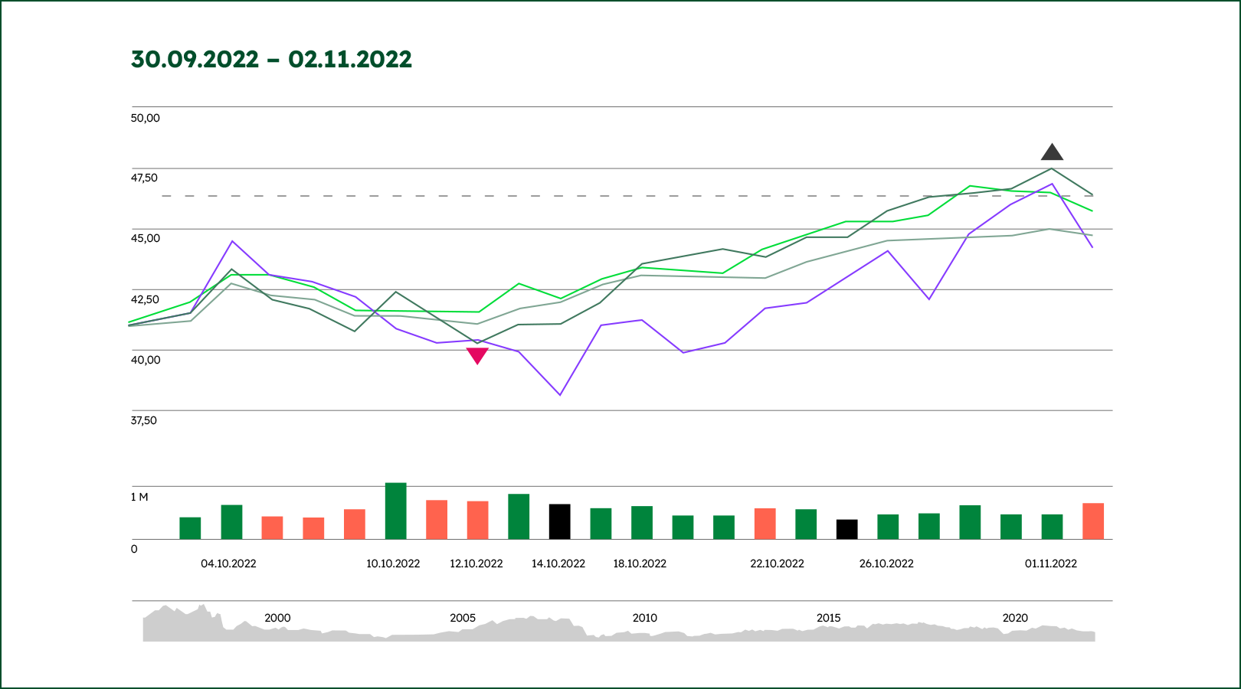The height and width of the screenshot is (689, 1241).
Task: Click the 22.10.2022 date label
Action: point(777,563)
